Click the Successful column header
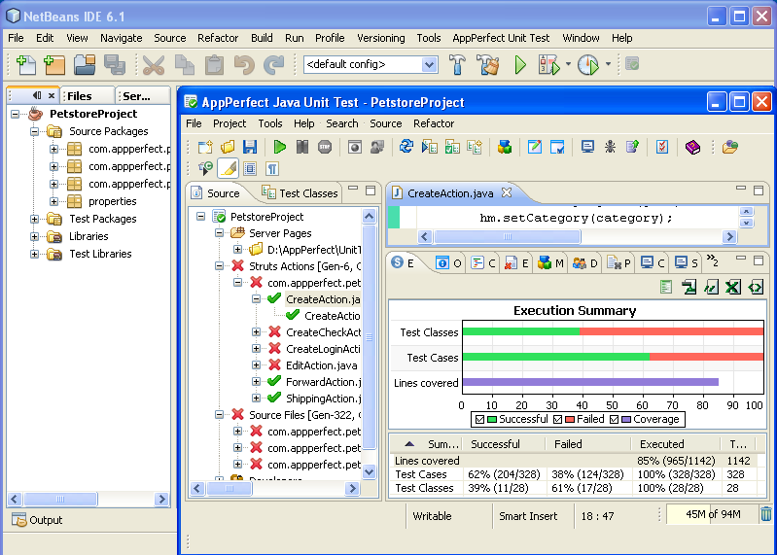 (x=504, y=444)
